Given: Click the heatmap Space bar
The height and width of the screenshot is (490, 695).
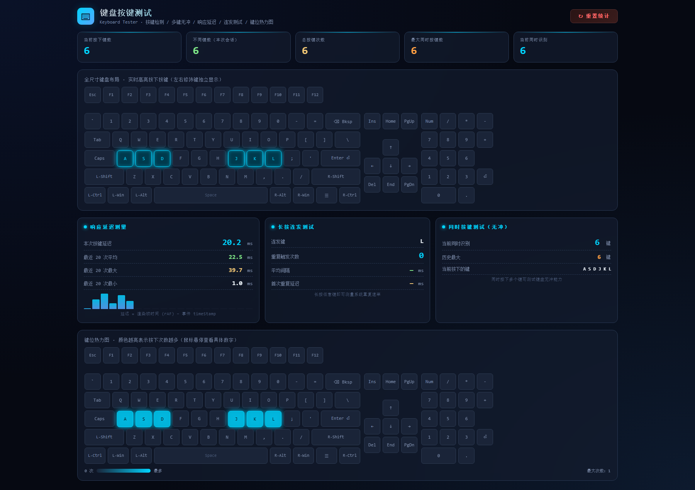Looking at the screenshot, I should (211, 456).
